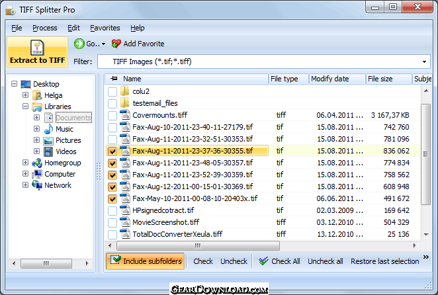Collapse the Desktop tree node
438x295 pixels.
14,84
